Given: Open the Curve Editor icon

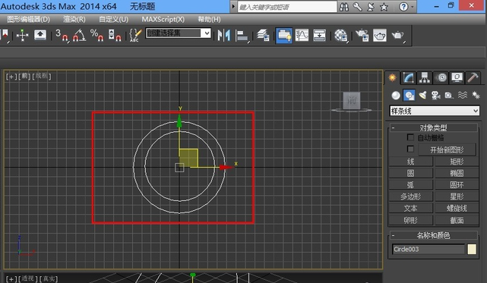Looking at the screenshot, I should point(302,35).
